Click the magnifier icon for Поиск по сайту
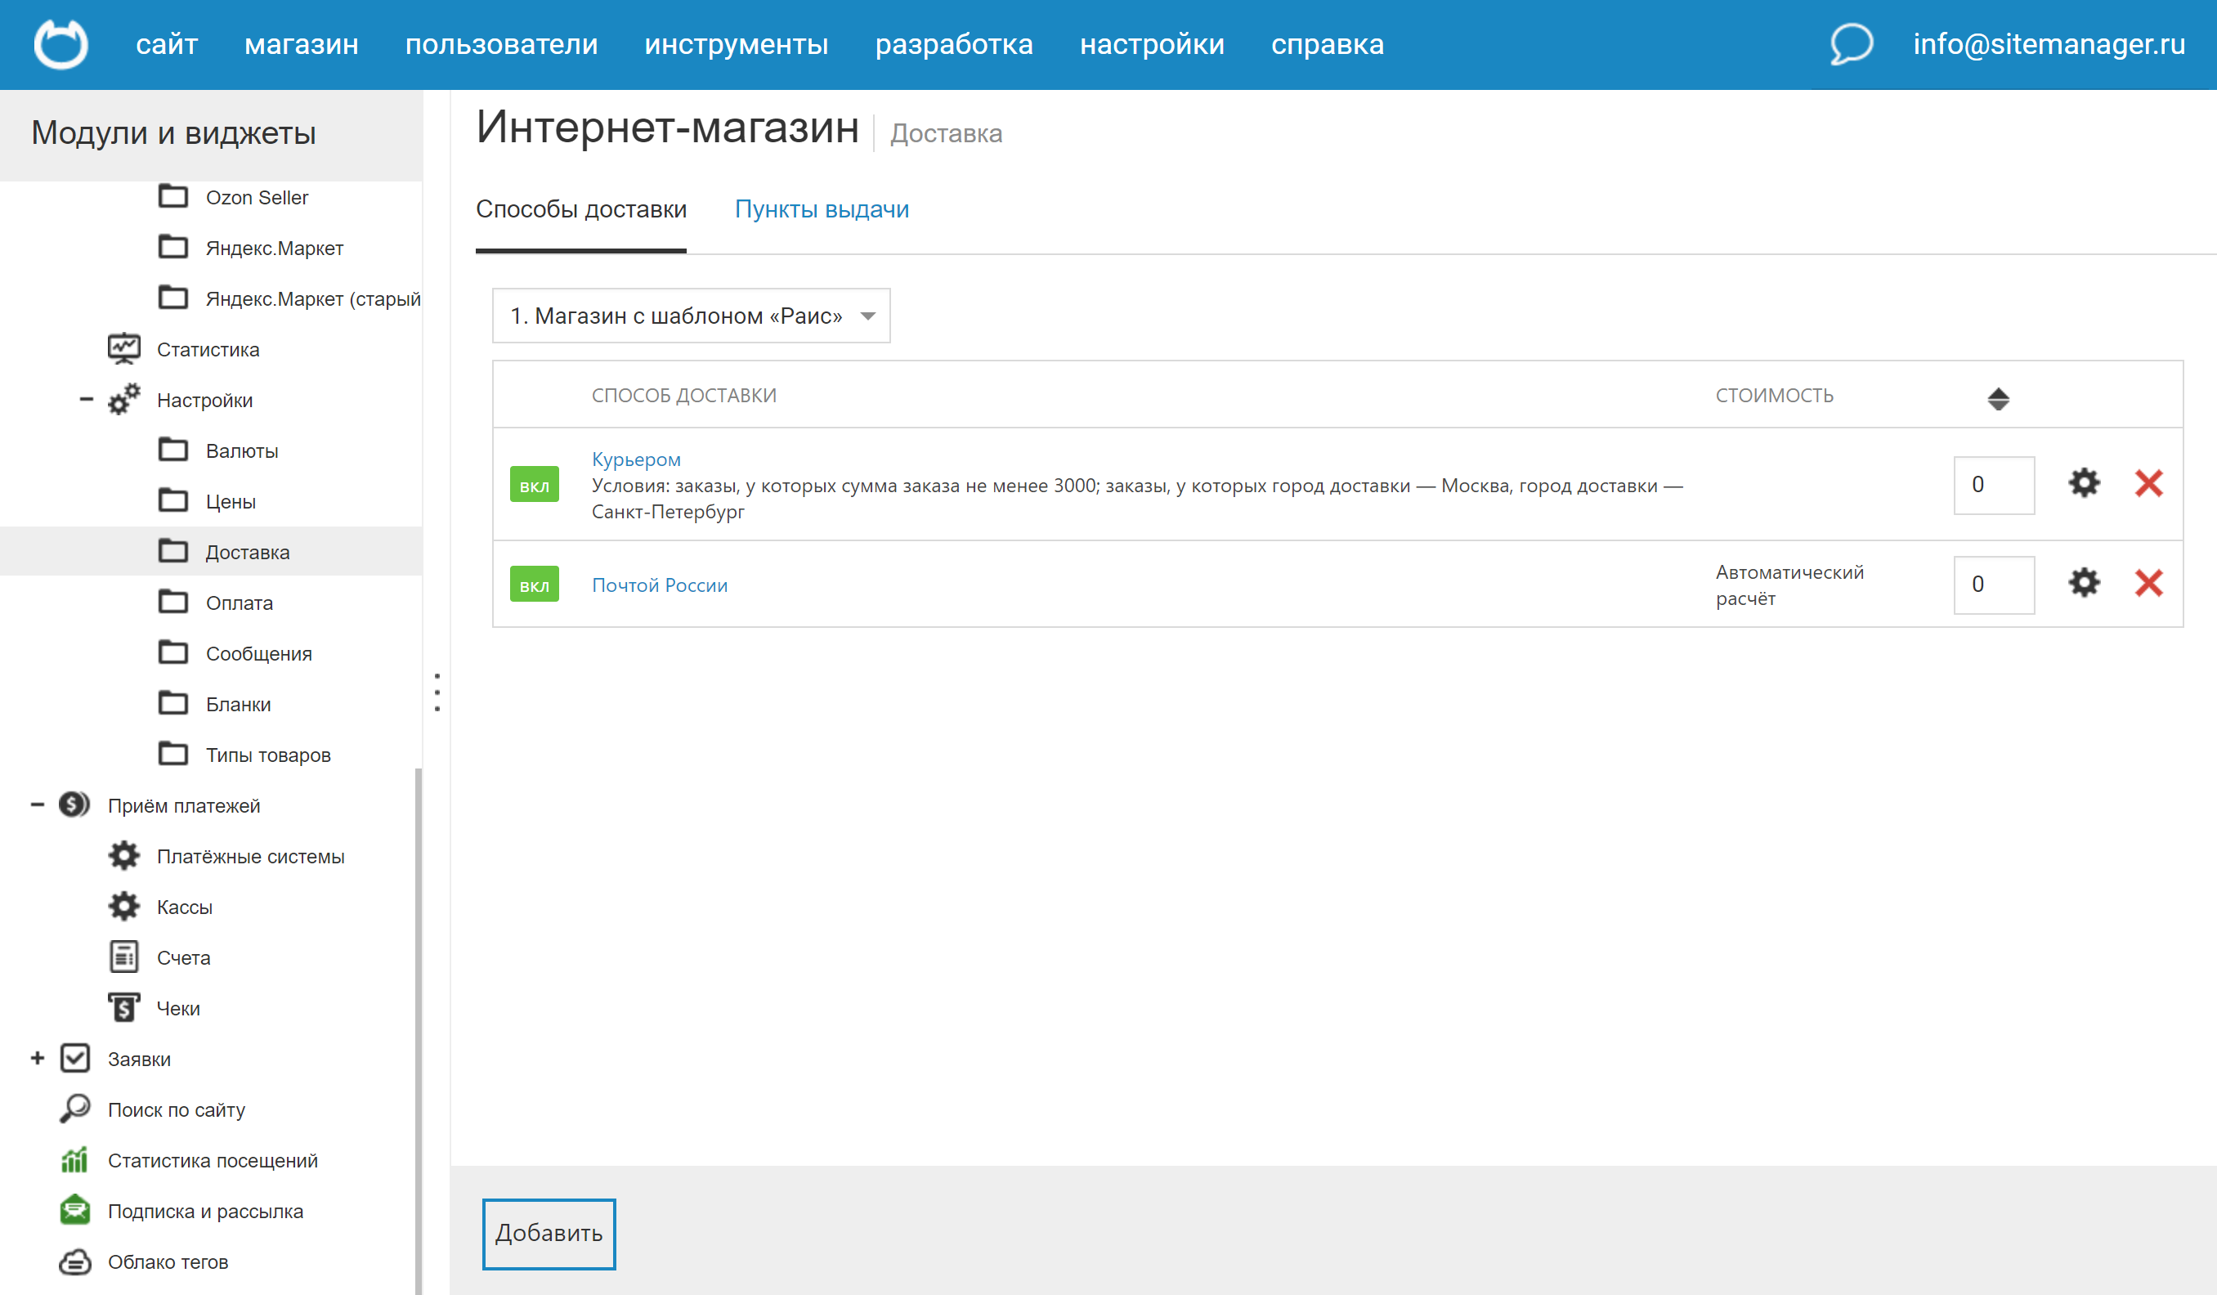2217x1295 pixels. pos(74,1109)
